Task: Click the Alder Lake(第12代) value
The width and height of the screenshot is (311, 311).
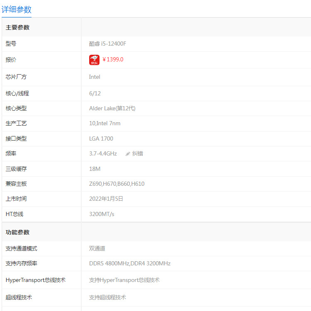Action: click(x=112, y=108)
